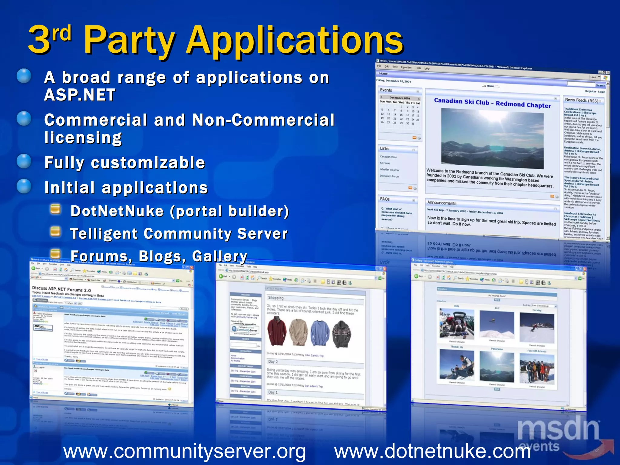
Task: Open the Favorites menu in DotNetNuke browser window
Action: [x=406, y=67]
